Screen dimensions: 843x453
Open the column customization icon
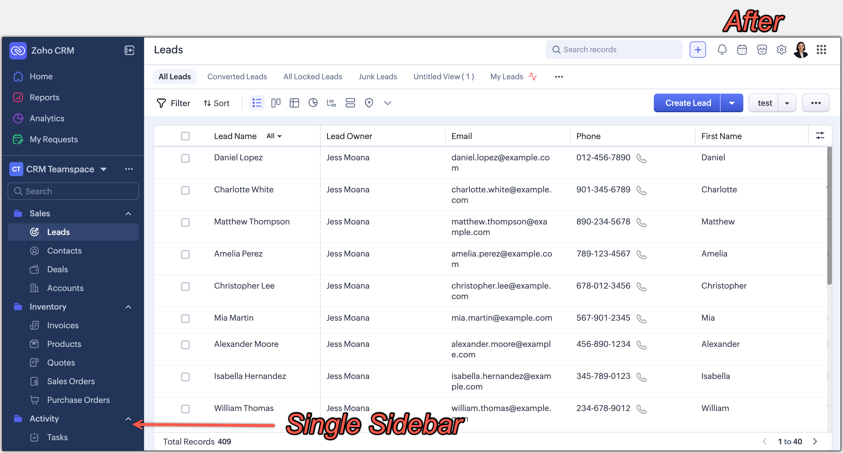click(x=820, y=136)
